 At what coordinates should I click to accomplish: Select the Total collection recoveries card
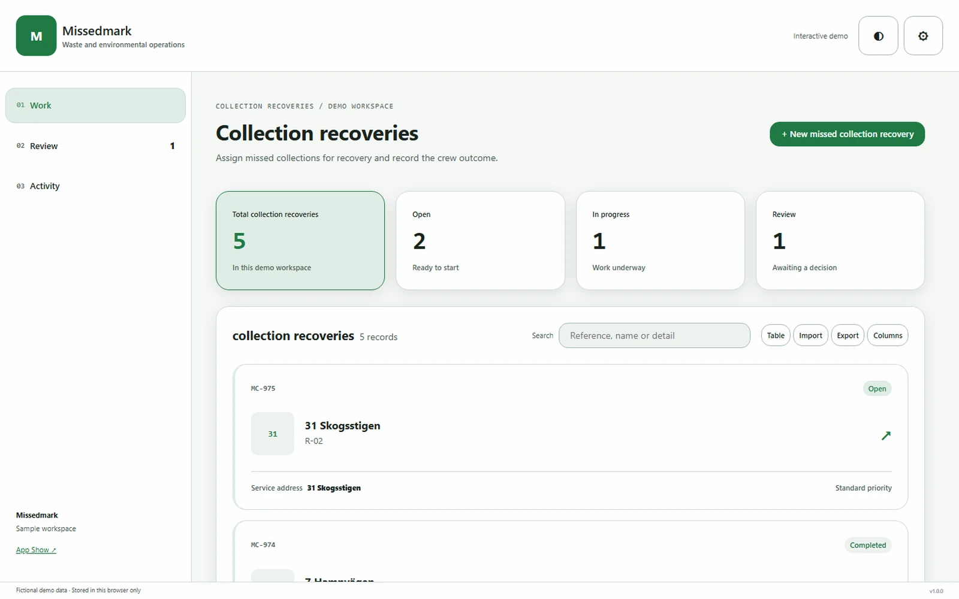[300, 241]
